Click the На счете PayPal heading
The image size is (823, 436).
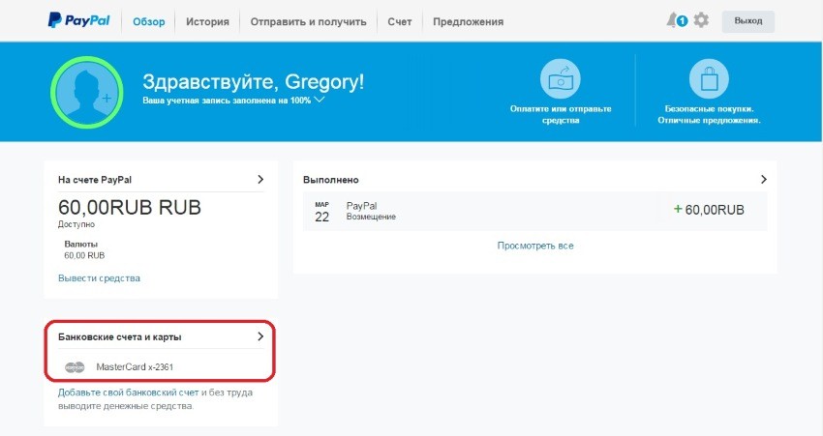point(95,180)
